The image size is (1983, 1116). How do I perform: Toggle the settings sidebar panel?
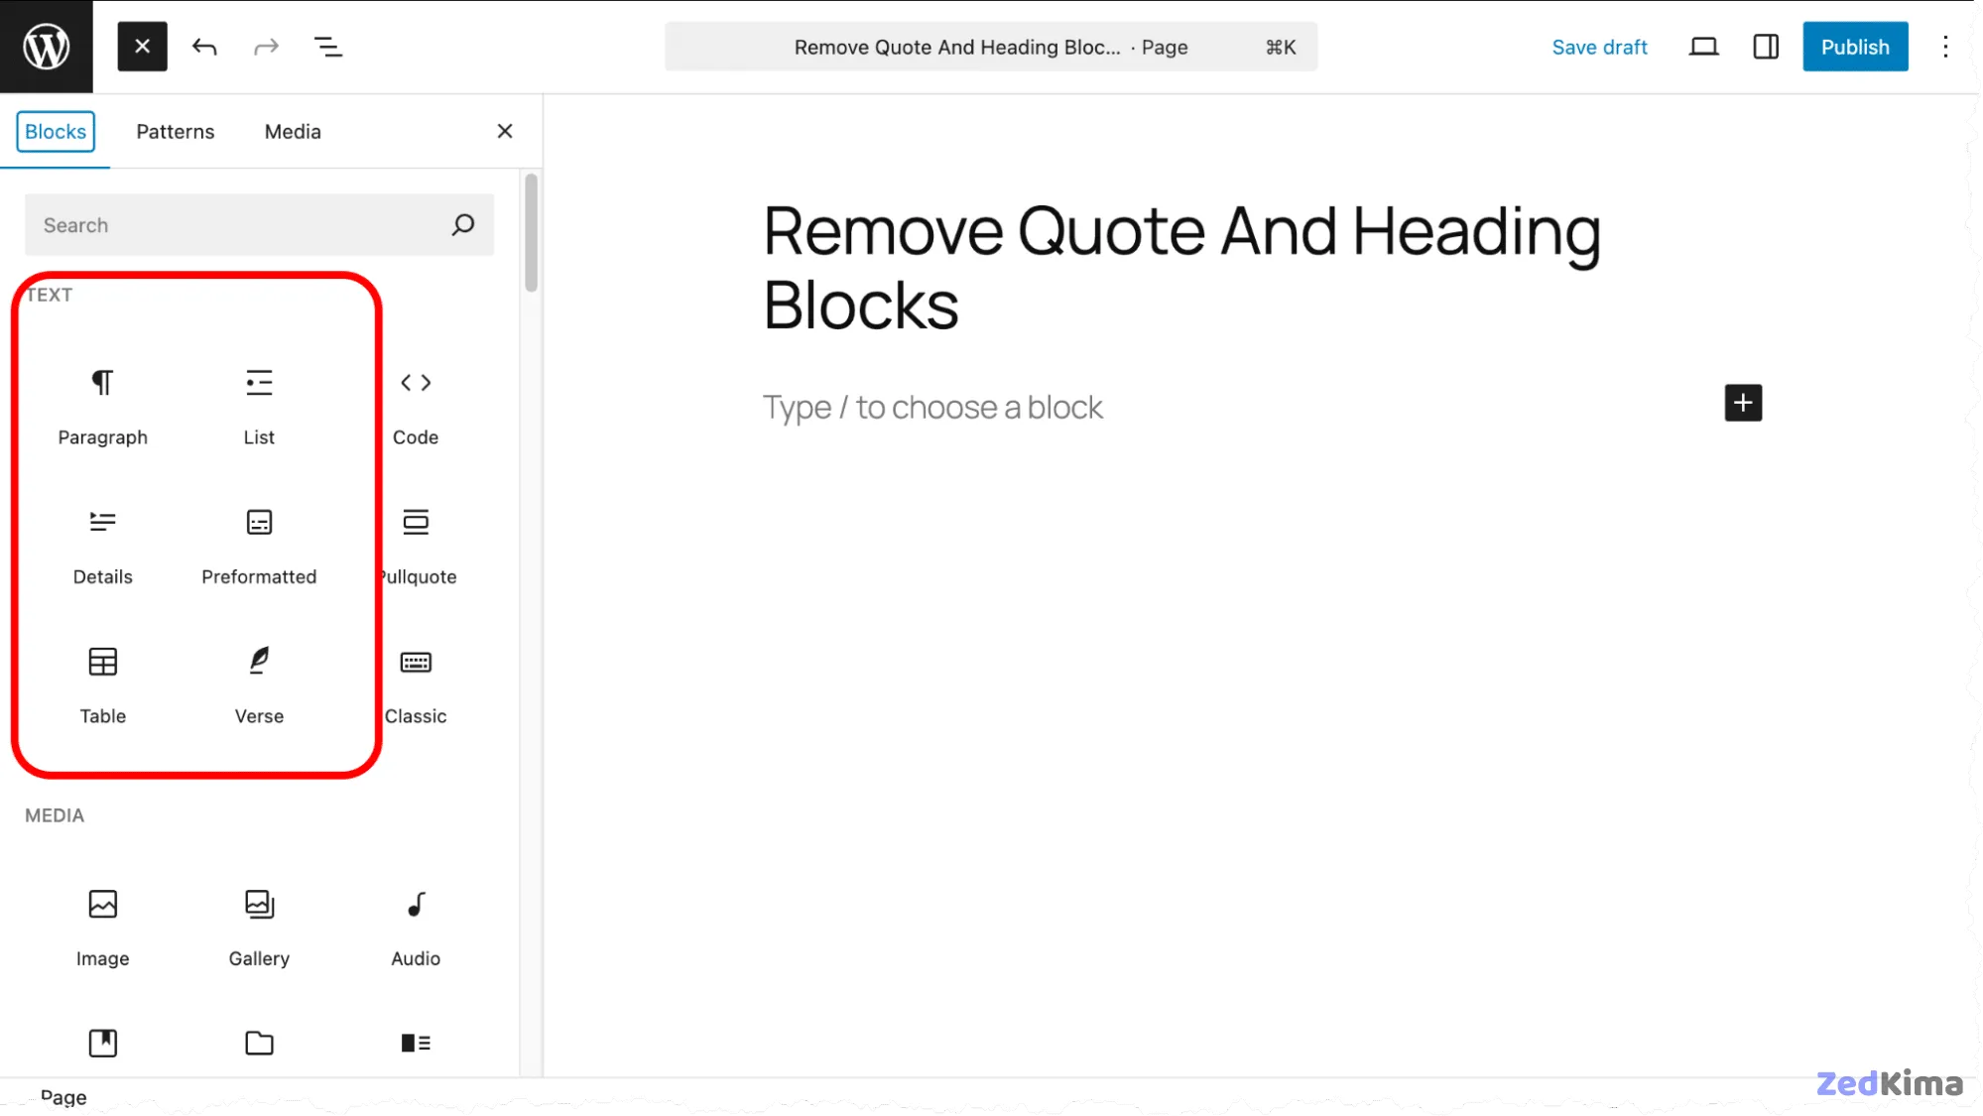(x=1765, y=47)
